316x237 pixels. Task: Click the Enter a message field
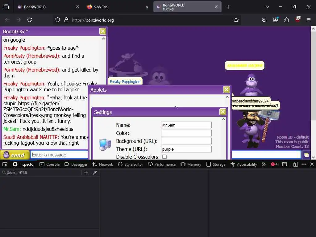coord(60,155)
